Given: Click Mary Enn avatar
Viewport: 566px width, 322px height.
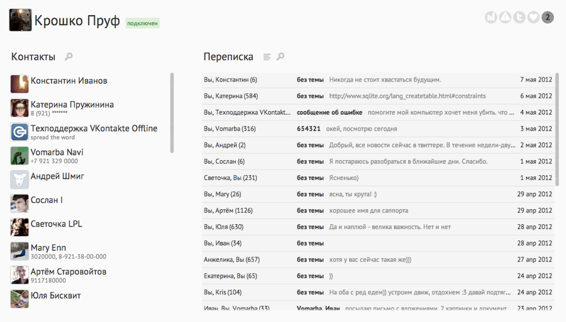Looking at the screenshot, I should coord(19,251).
